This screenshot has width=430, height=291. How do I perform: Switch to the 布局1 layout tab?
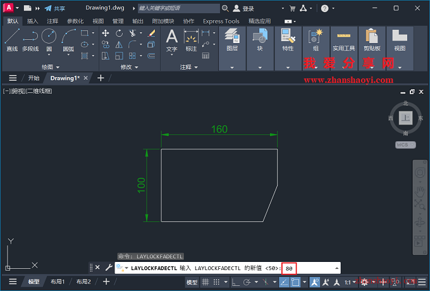(x=58, y=282)
